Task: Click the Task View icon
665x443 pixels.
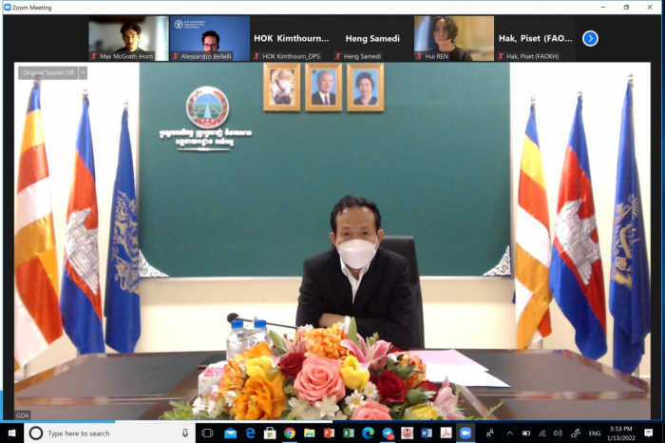Action: pos(207,433)
